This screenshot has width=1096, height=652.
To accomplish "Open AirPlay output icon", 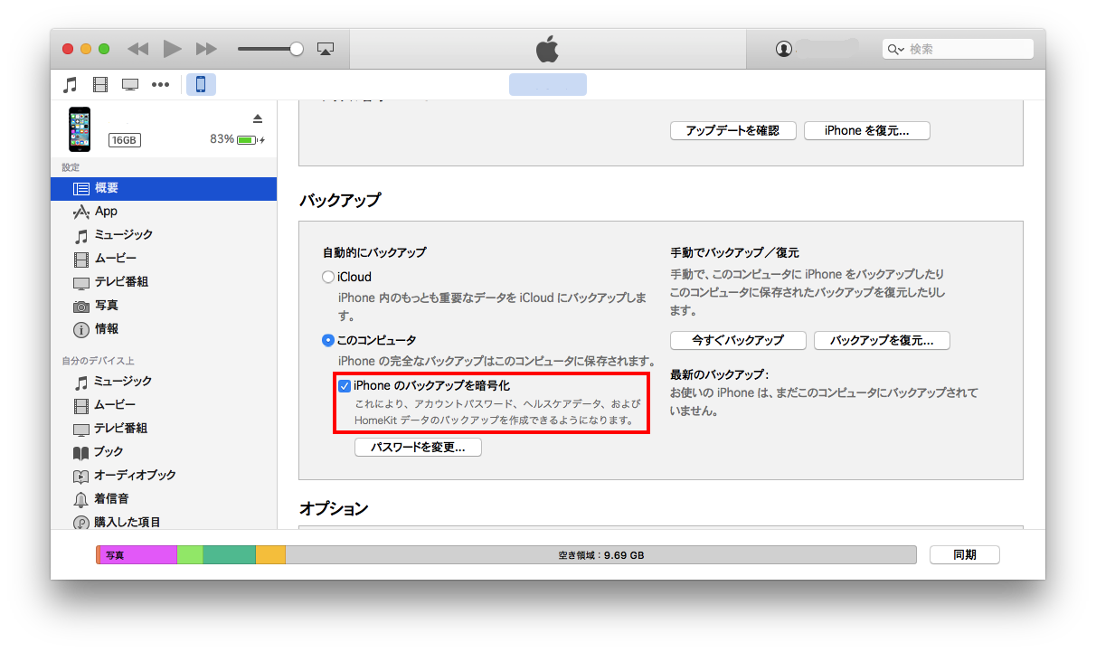I will click(326, 49).
